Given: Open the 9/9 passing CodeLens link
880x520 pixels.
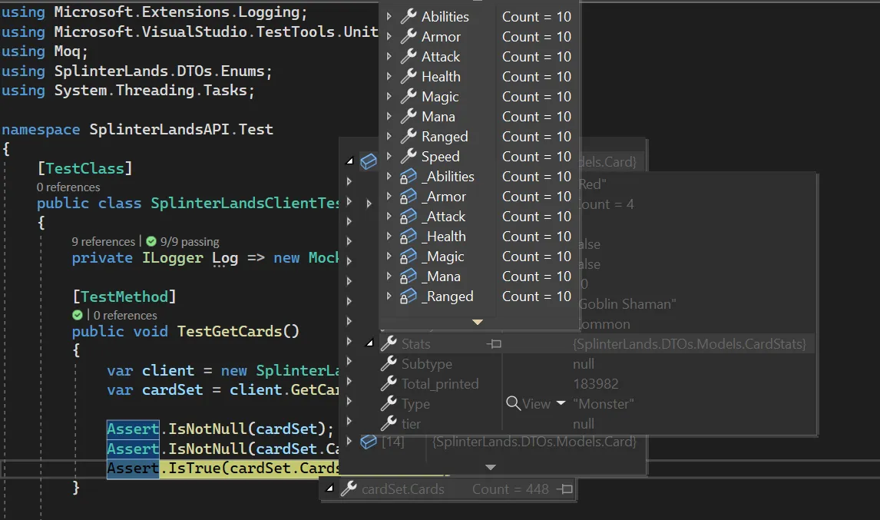Looking at the screenshot, I should [x=190, y=241].
